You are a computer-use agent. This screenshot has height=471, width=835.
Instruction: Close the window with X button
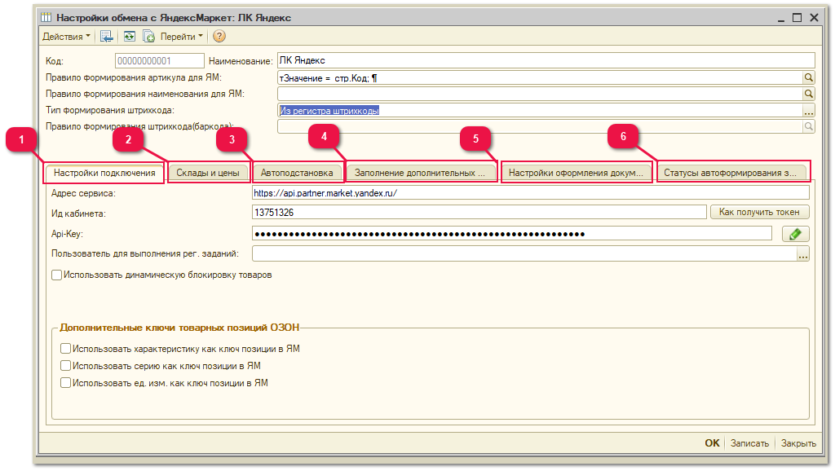815,18
